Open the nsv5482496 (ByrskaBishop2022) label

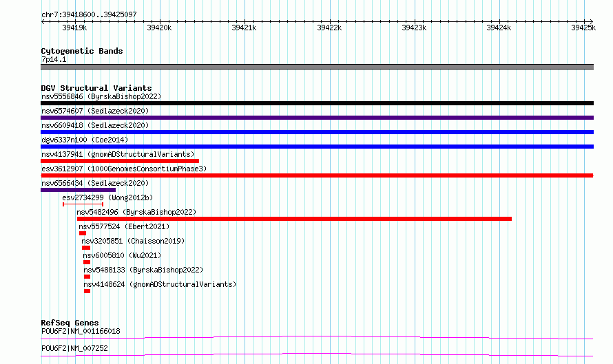pos(136,212)
